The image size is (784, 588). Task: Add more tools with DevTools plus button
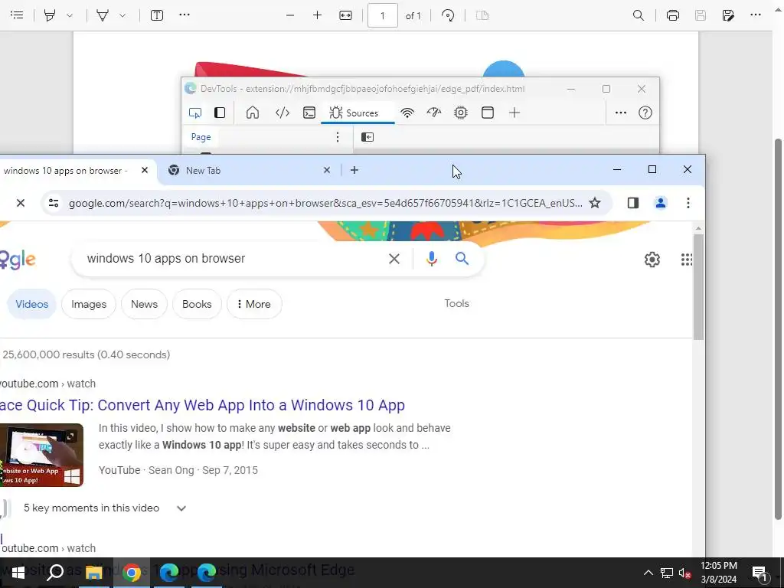tap(514, 113)
